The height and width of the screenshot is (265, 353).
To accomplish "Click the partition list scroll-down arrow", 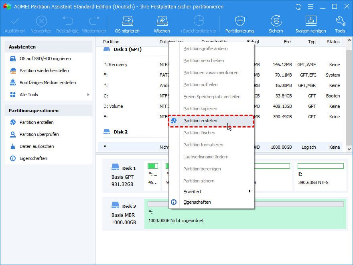I will pos(349,149).
